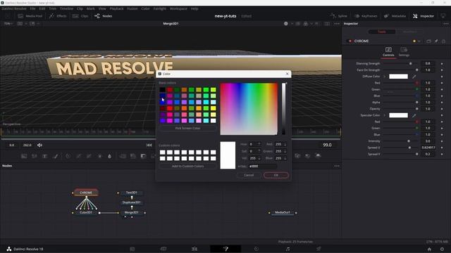Viewport: 451px width, 253px height.
Task: Increment the Hue spinner value
Action: point(259,143)
